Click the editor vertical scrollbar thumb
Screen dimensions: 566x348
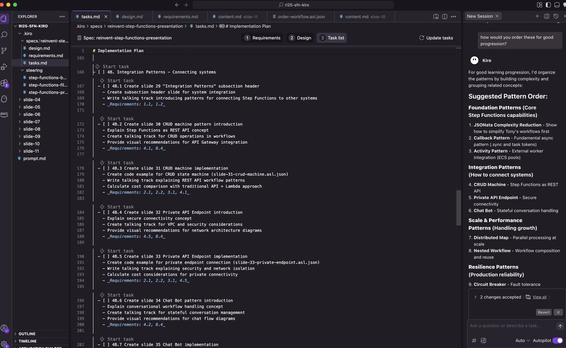(458, 208)
